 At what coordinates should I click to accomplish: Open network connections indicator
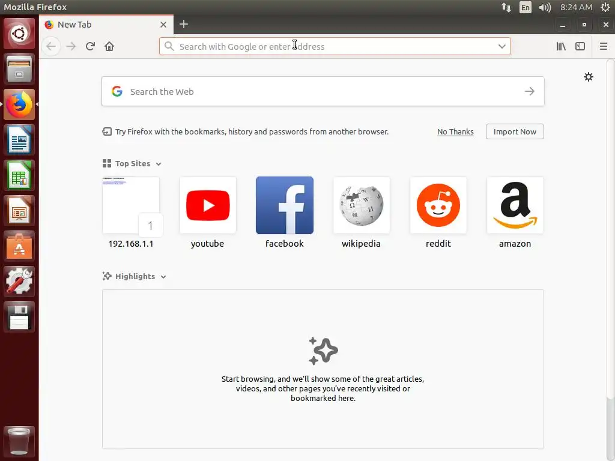[506, 7]
